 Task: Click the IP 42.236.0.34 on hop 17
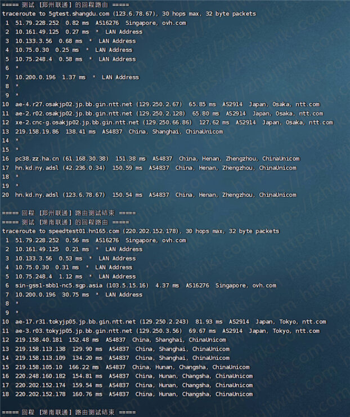pos(84,168)
